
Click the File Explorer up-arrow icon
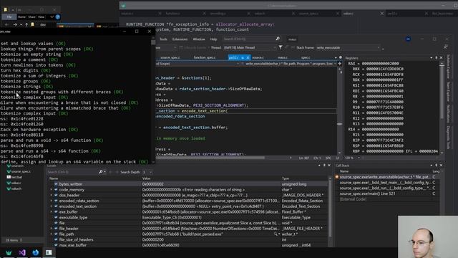point(26,25)
